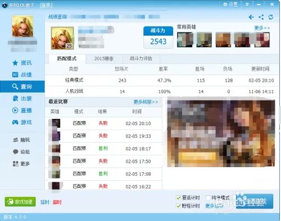Click the 02-05 16:22 match time

(x=138, y=187)
